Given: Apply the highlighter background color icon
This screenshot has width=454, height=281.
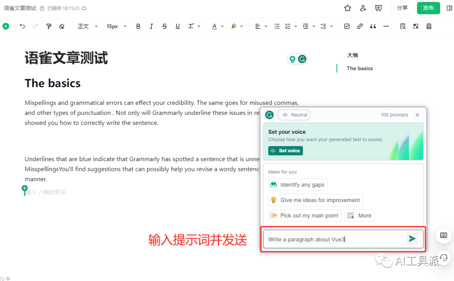Looking at the screenshot, I should tap(234, 27).
